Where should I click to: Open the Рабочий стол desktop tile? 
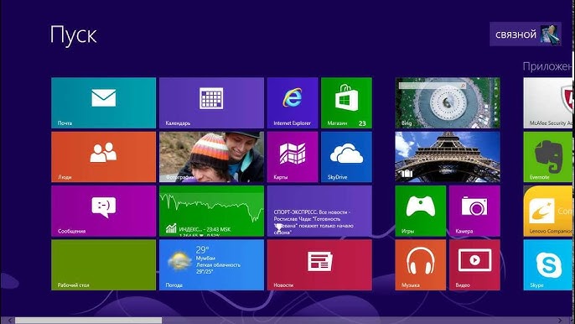tap(103, 265)
